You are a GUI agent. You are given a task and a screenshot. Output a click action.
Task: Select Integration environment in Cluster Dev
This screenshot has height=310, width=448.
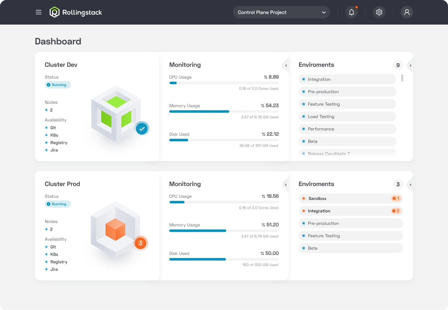coord(347,79)
